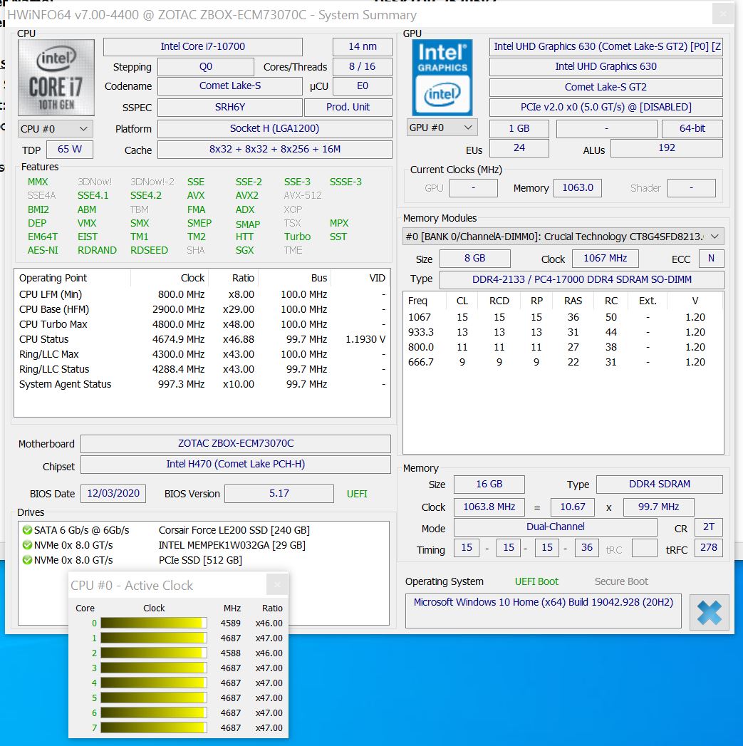Click Core 1 ratio x47.00 value
The height and width of the screenshot is (746, 743).
pyautogui.click(x=269, y=638)
